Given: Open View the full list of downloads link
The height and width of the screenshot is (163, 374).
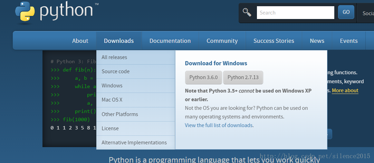Looking at the screenshot, I should (219, 125).
